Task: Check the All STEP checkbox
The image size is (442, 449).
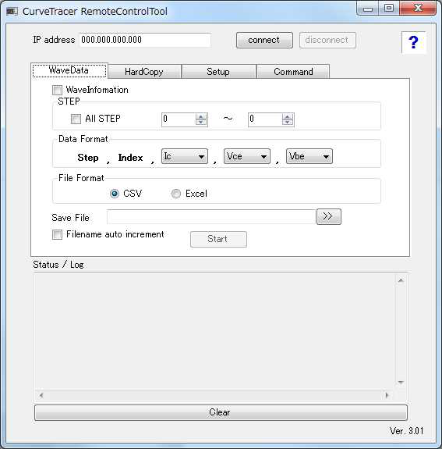Action: point(76,119)
